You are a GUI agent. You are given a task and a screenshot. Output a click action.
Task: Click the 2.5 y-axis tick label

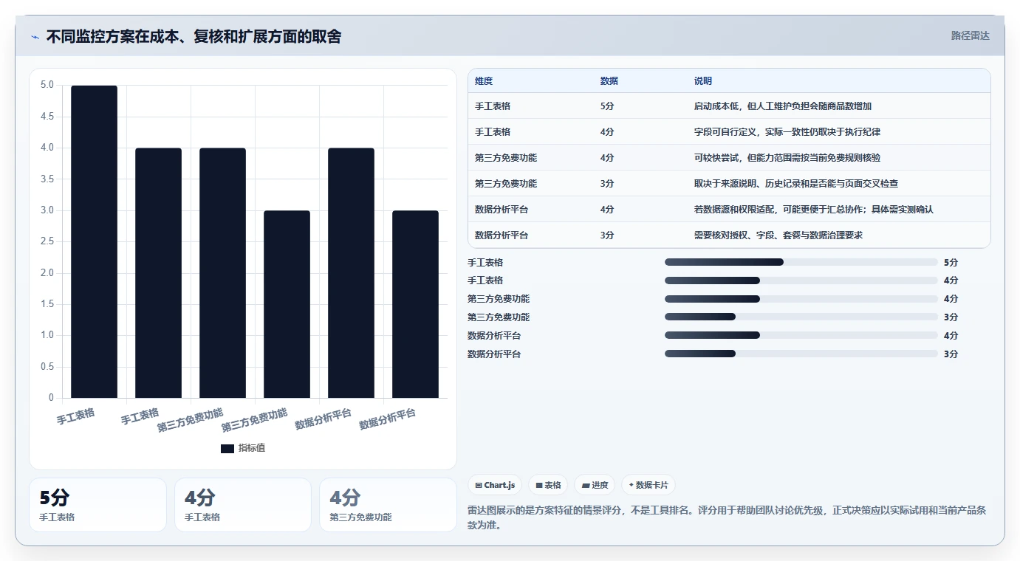click(47, 241)
